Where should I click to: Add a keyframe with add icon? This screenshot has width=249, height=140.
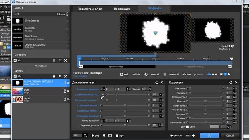tap(121, 74)
